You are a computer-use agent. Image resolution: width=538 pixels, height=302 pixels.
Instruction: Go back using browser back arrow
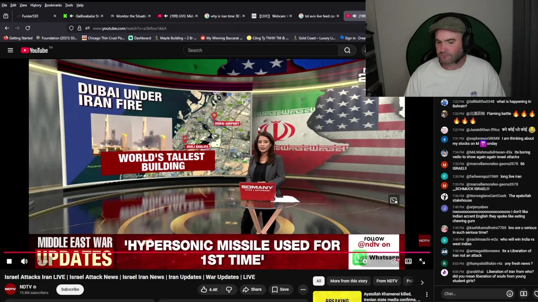7,28
